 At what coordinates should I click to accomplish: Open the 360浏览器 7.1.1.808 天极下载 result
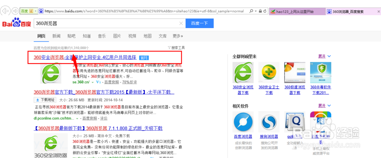click(98, 128)
